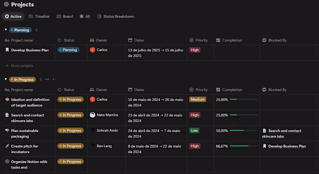Click Nate Martins avatar icon
Image resolution: width=319 pixels, height=174 pixels.
point(93,115)
